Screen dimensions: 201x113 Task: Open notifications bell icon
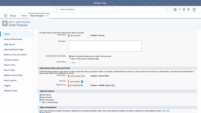coord(188,10)
